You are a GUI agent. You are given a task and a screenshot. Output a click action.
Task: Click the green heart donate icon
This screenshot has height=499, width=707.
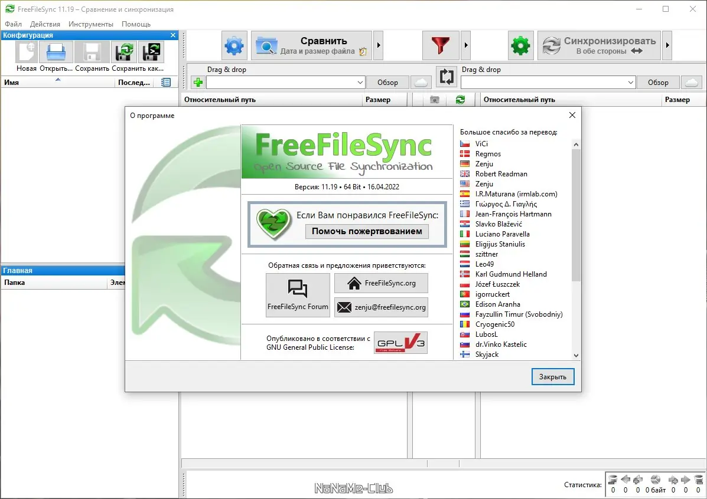pyautogui.click(x=274, y=224)
